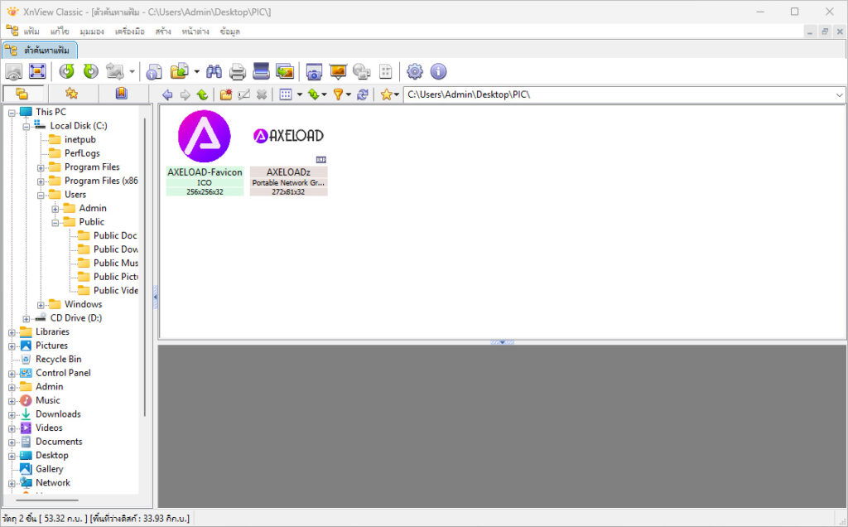Open the มุมมอง menu
This screenshot has width=848, height=527.
[92, 31]
